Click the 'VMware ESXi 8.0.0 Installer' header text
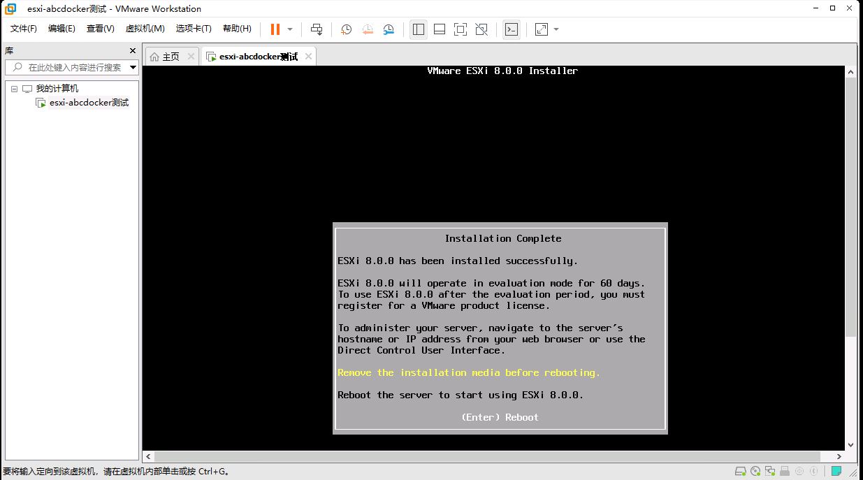This screenshot has height=480, width=863. (x=502, y=71)
